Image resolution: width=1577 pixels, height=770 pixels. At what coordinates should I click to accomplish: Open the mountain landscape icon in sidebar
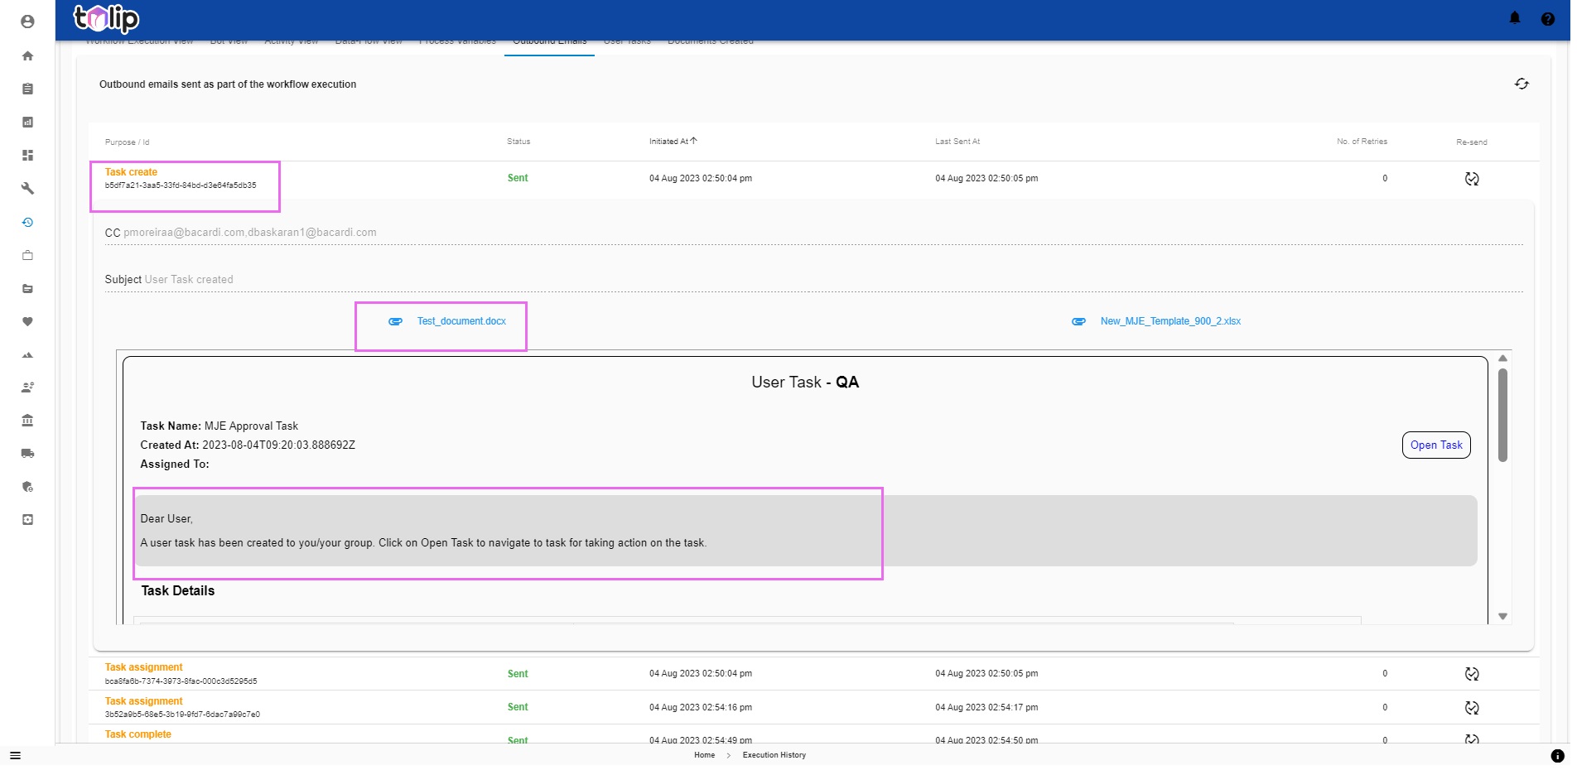[x=27, y=354]
